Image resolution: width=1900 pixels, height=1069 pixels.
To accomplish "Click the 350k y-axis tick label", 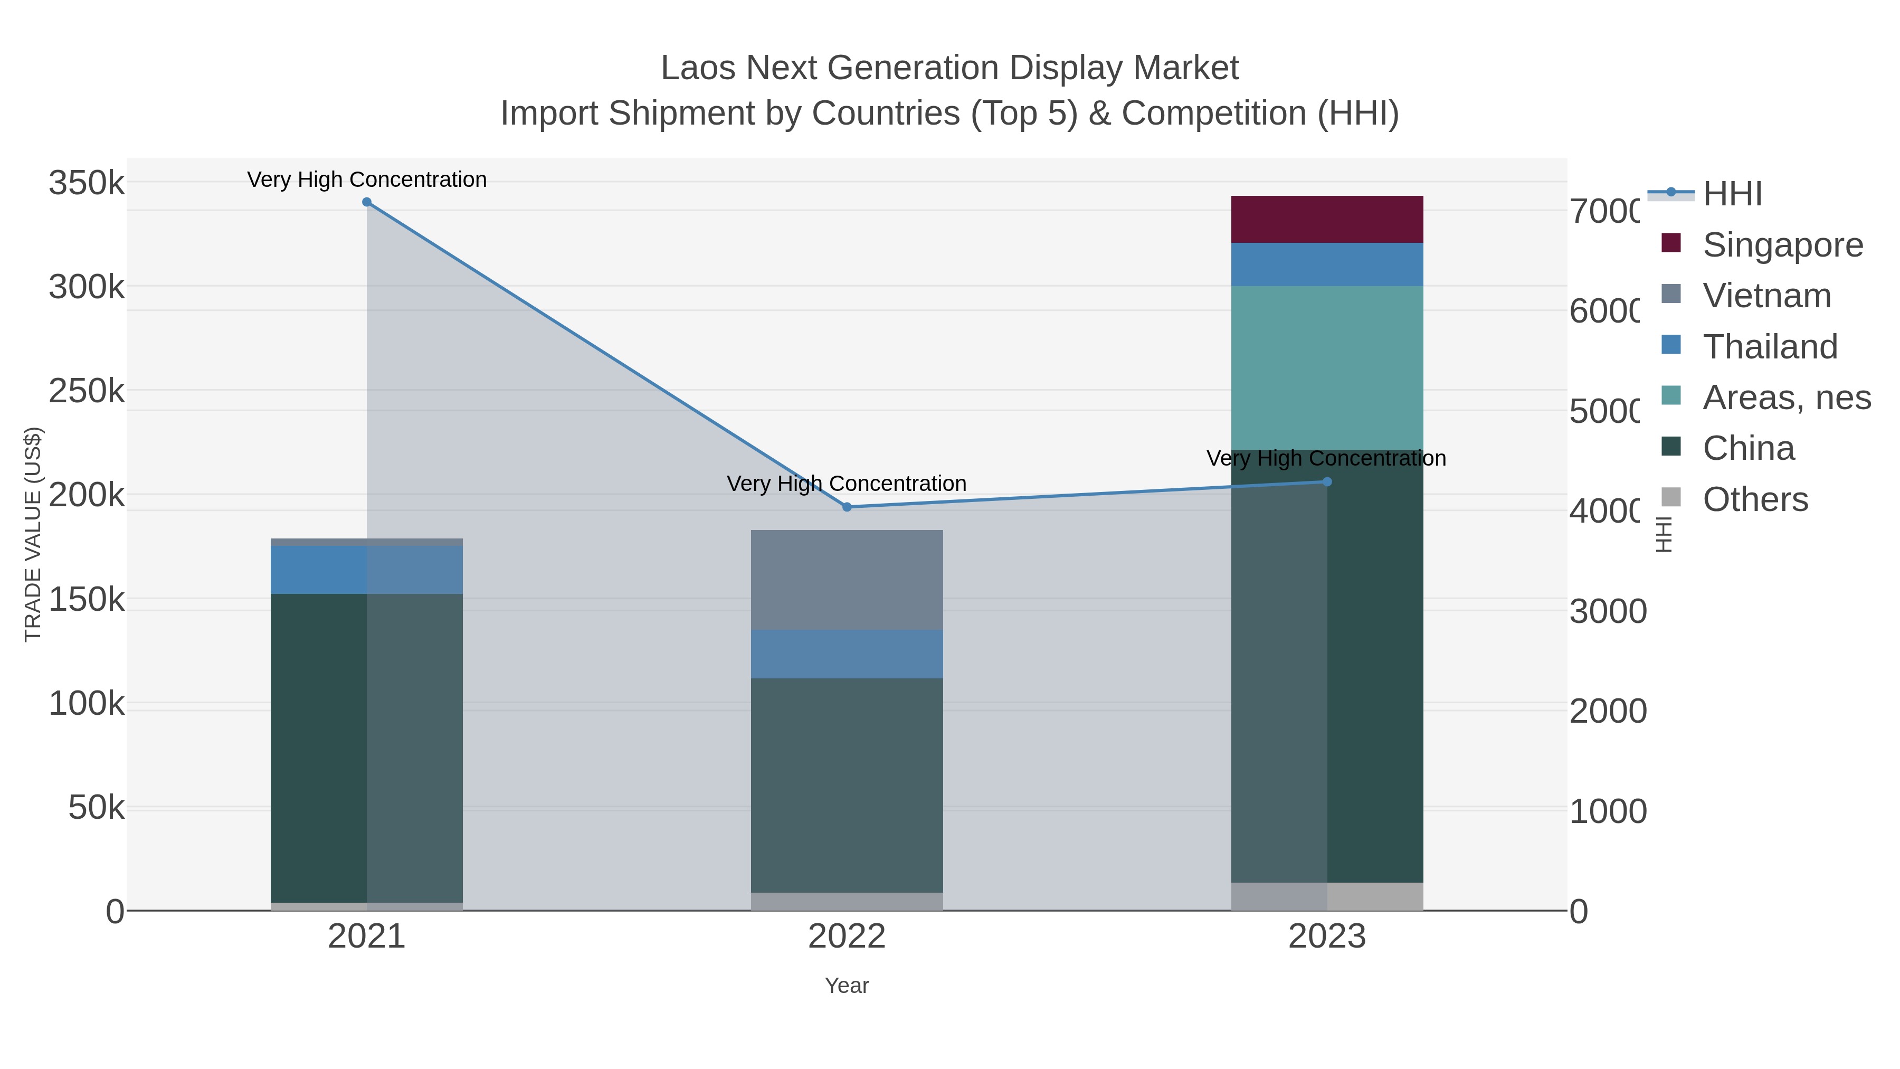I will coord(87,182).
